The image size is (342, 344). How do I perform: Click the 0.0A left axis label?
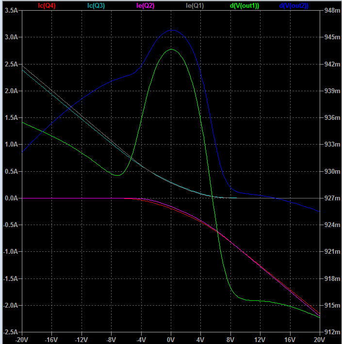12,198
